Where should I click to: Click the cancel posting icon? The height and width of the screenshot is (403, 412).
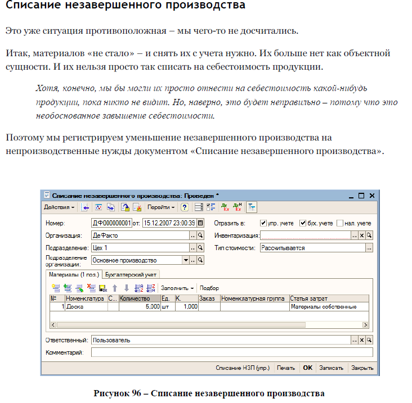pyautogui.click(x=137, y=207)
